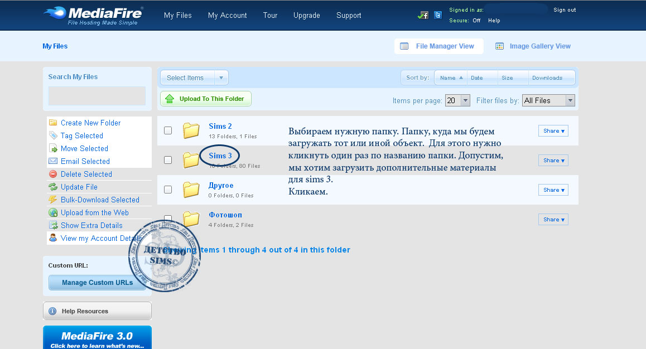Screen dimensions: 646x349
Task: Click the Facebook checkmark icon in header
Action: tap(423, 15)
